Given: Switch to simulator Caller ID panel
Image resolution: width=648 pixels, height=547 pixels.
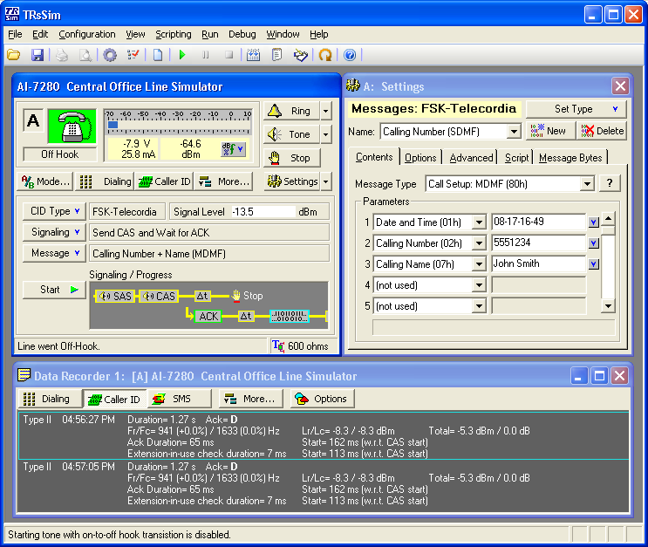Looking at the screenshot, I should click(164, 181).
